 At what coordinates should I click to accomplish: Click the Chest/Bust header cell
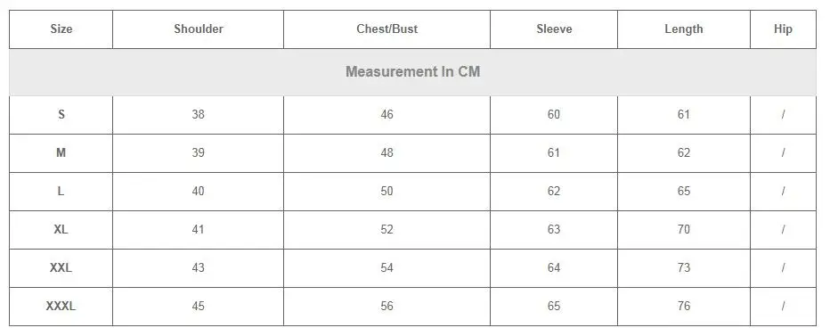click(387, 29)
